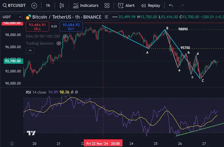The image size is (224, 147).
Task: Redo the last chart action
Action: tap(182, 6)
